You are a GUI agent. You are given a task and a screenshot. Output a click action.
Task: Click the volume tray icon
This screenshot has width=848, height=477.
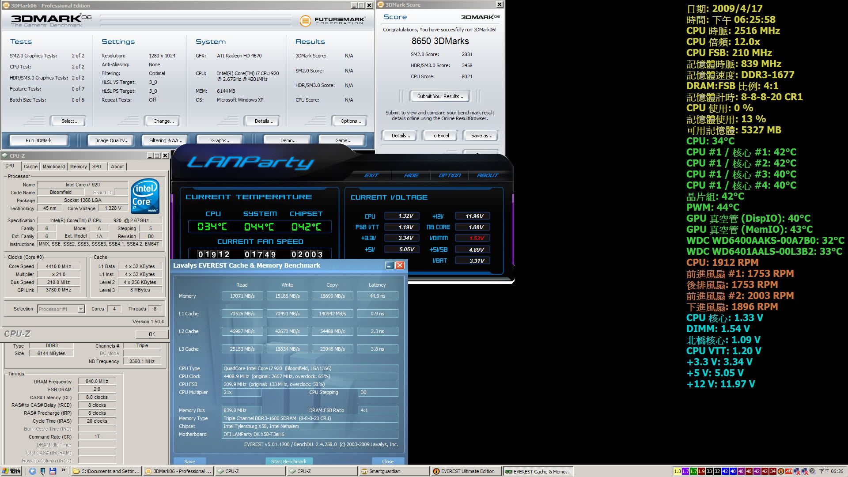pos(812,471)
